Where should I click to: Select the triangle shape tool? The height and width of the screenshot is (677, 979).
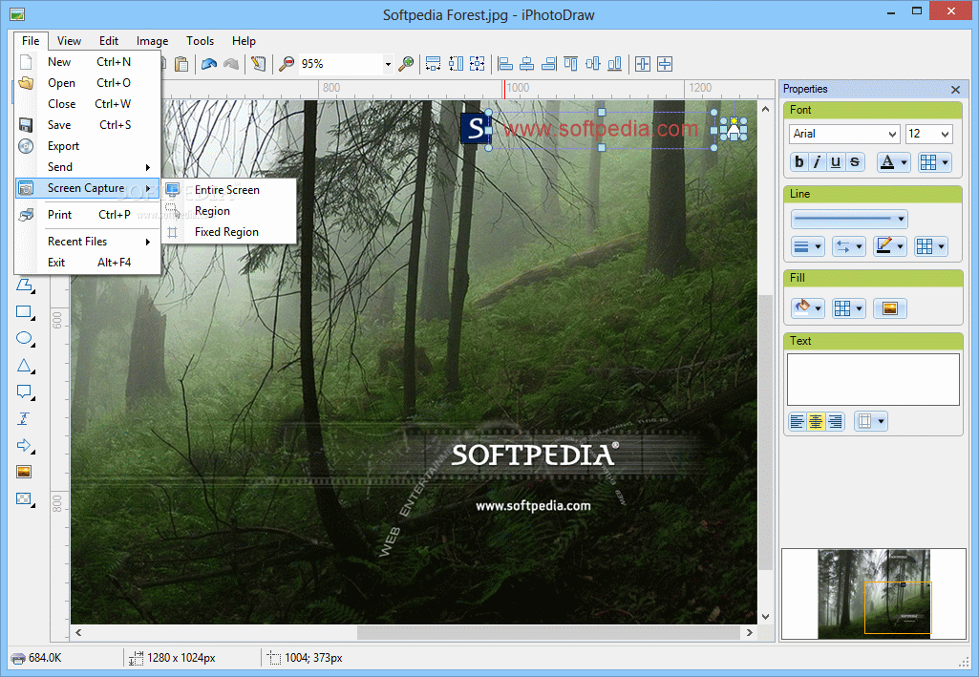pos(25,366)
